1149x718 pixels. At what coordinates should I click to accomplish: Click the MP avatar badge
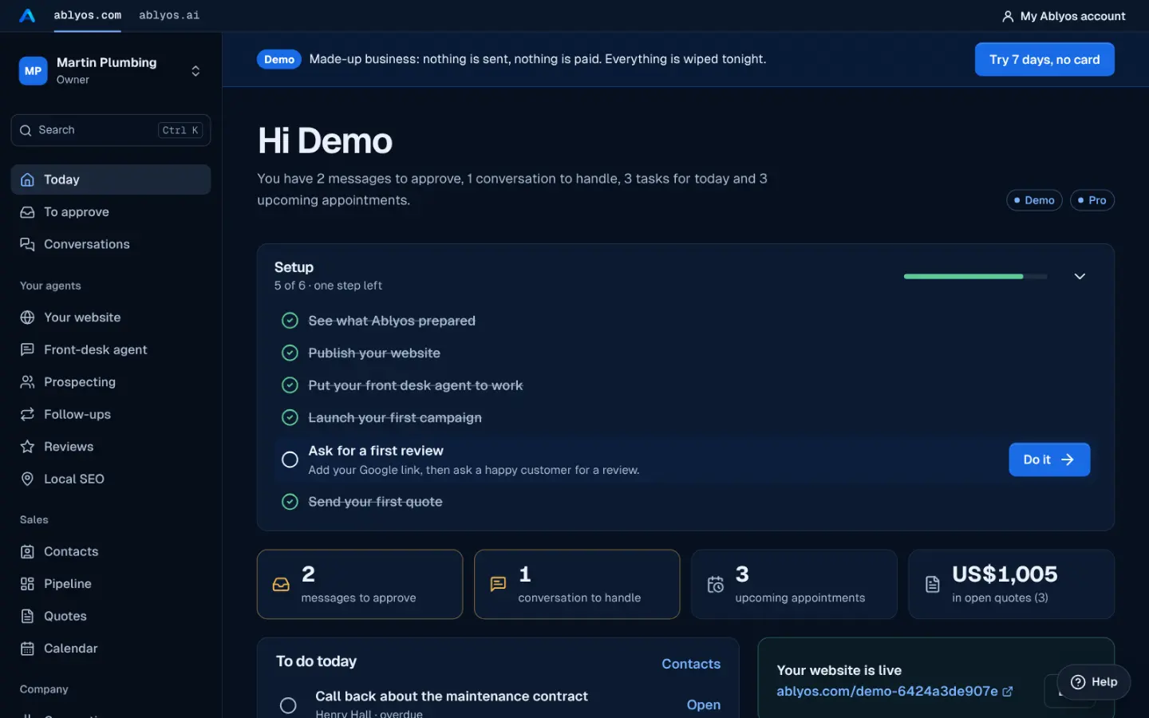33,71
